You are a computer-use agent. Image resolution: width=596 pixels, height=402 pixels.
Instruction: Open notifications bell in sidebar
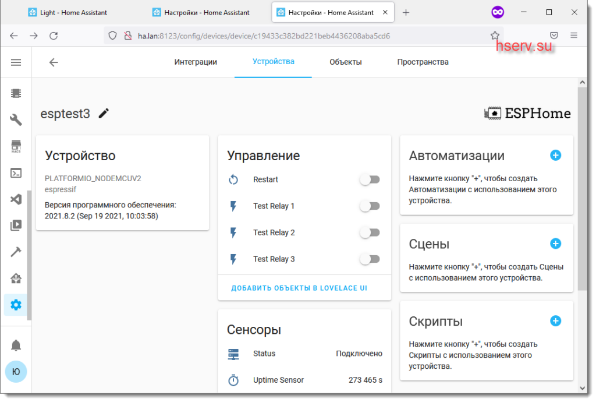pos(16,345)
